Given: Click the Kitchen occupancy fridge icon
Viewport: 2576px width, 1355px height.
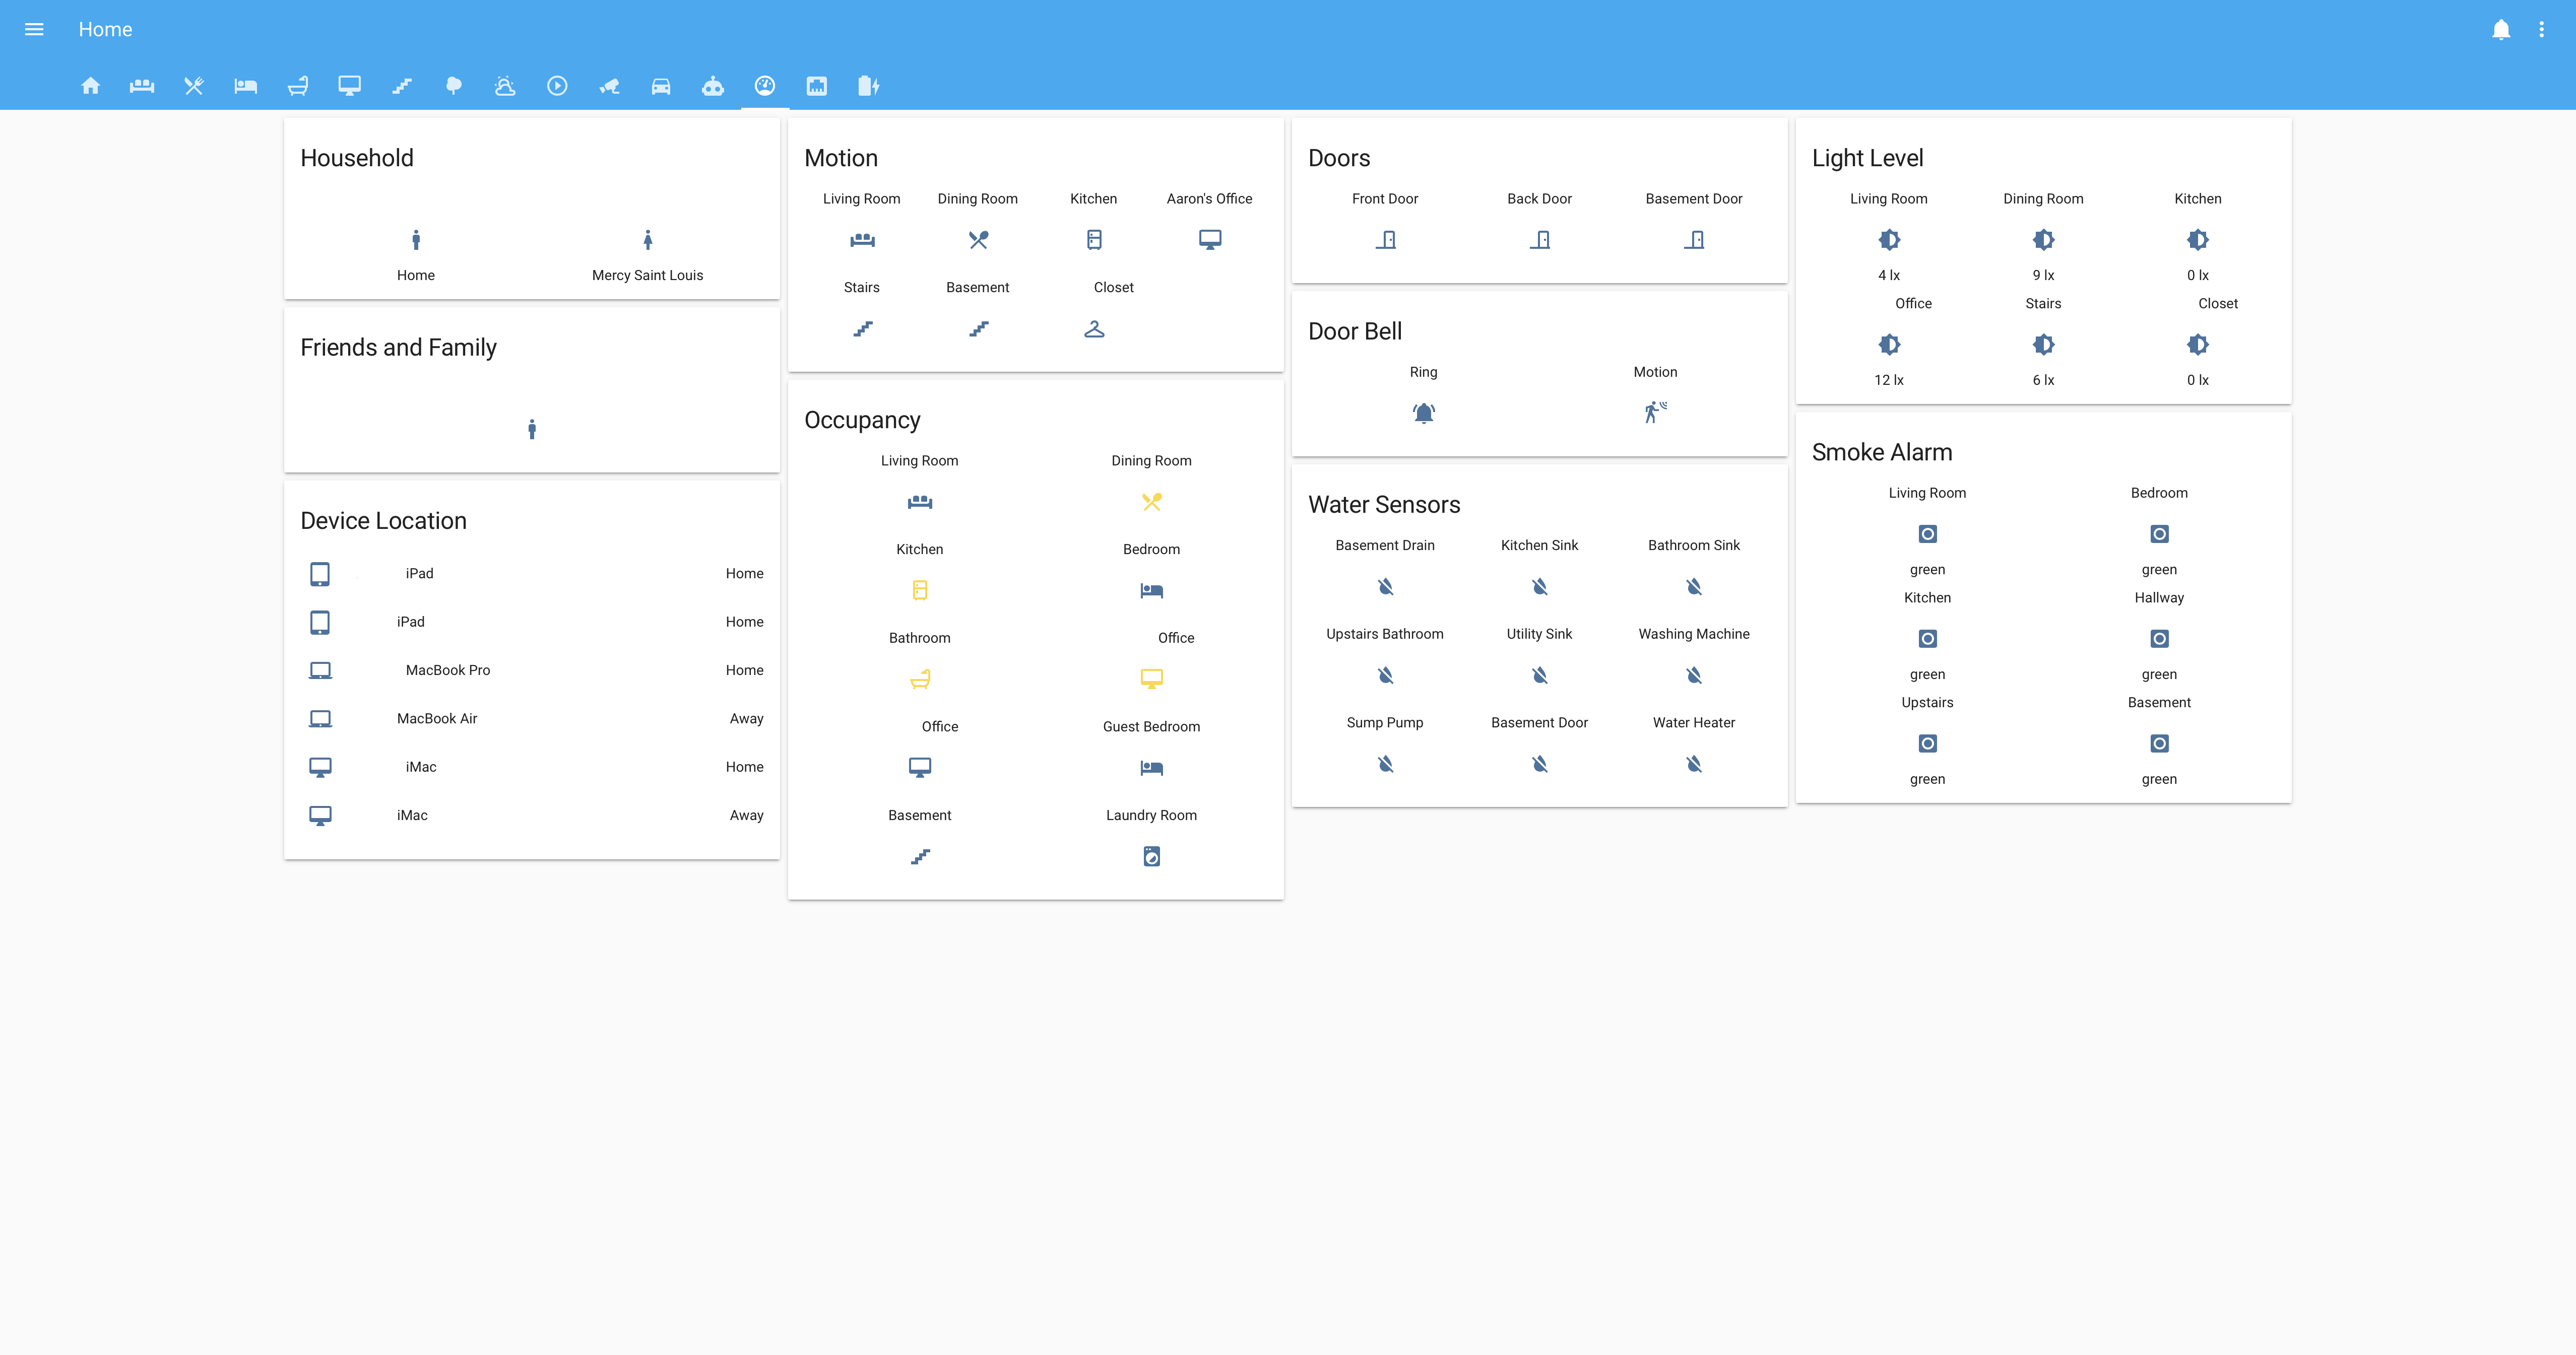Looking at the screenshot, I should pos(919,590).
